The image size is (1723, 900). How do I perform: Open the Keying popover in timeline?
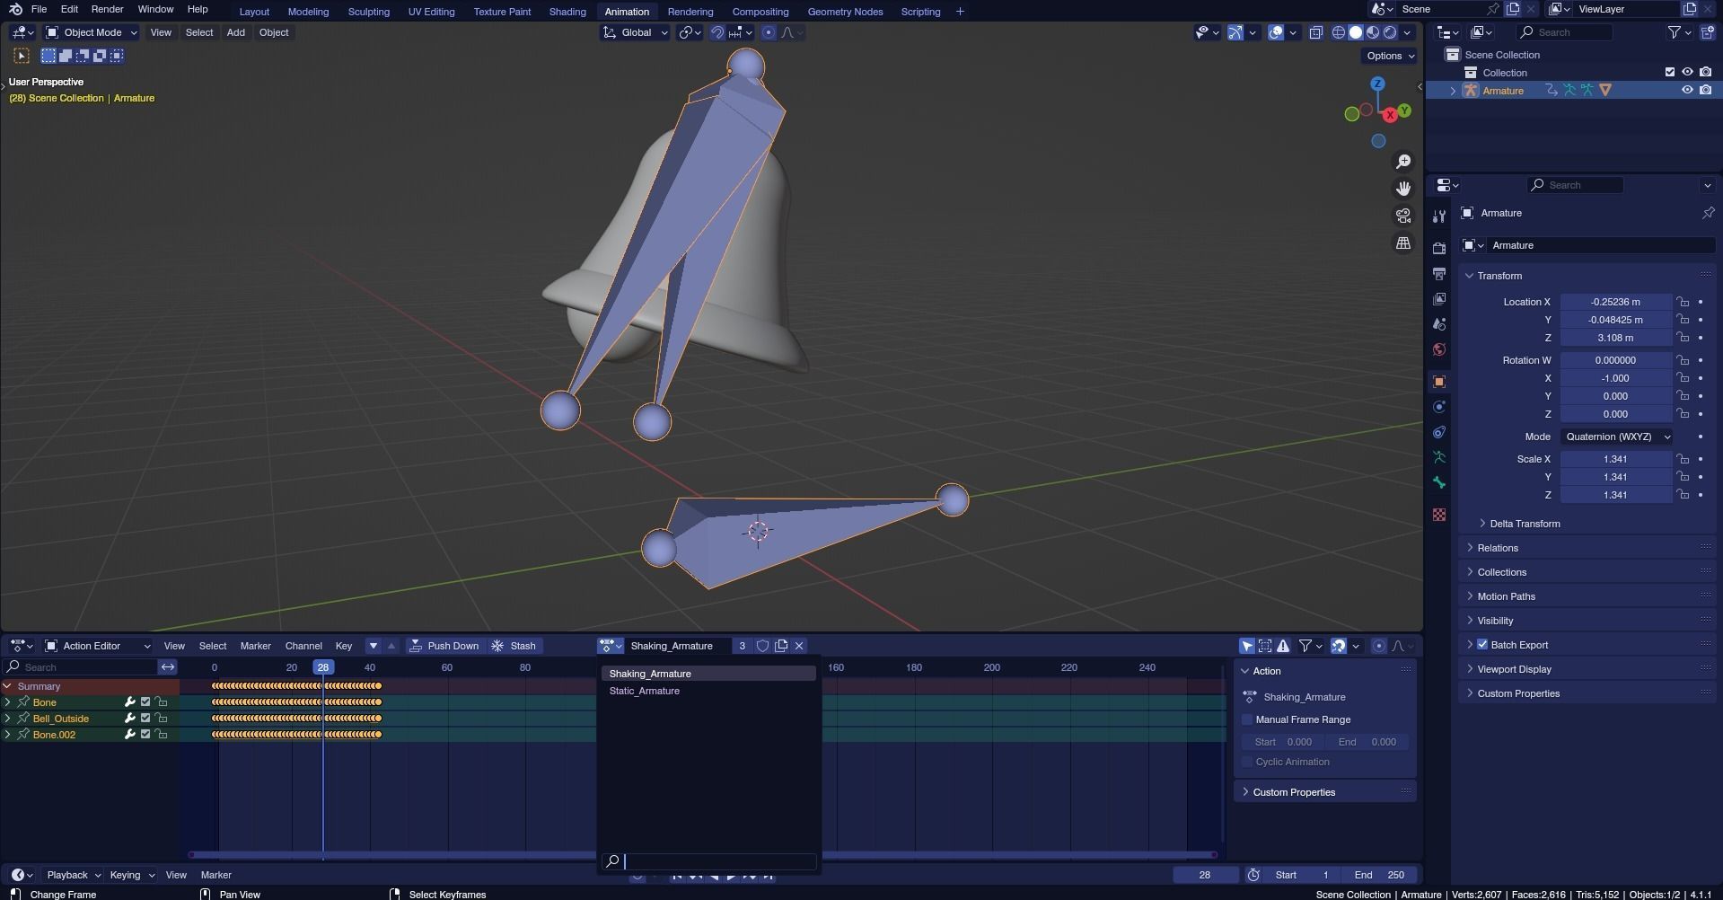coord(131,875)
